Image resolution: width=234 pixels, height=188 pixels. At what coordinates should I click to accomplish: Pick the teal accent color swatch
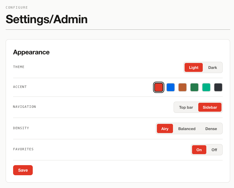tap(206, 87)
